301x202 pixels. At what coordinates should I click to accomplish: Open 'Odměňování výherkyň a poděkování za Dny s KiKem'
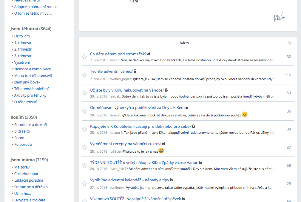coord(137,107)
